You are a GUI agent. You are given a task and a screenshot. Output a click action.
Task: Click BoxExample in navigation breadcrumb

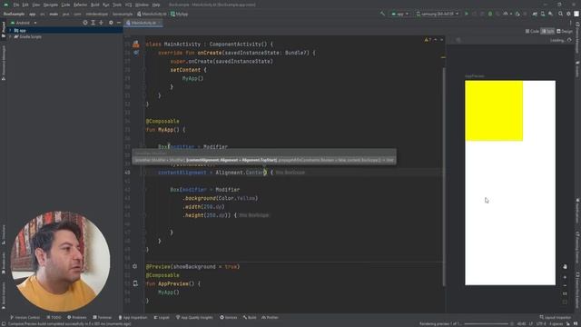[14, 15]
